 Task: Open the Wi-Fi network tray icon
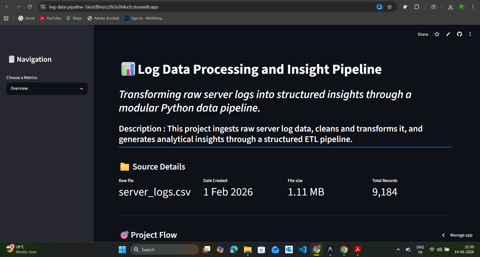coord(432,249)
